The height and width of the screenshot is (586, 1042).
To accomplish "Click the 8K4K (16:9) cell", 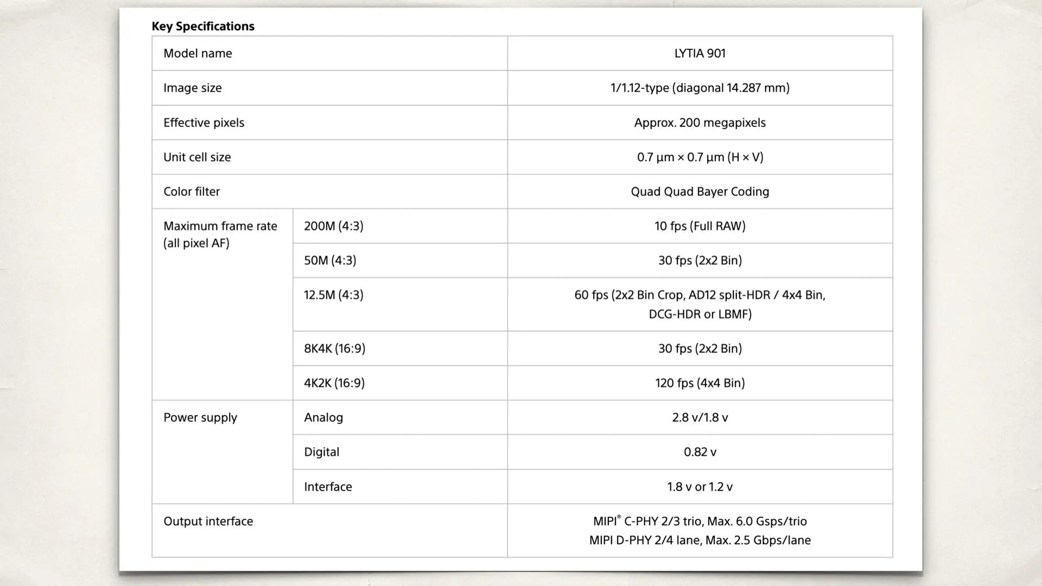I will click(x=334, y=348).
